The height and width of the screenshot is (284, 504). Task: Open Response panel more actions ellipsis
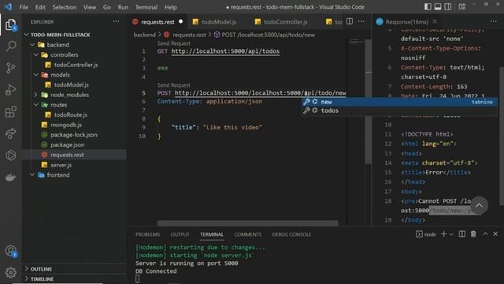coord(494,21)
